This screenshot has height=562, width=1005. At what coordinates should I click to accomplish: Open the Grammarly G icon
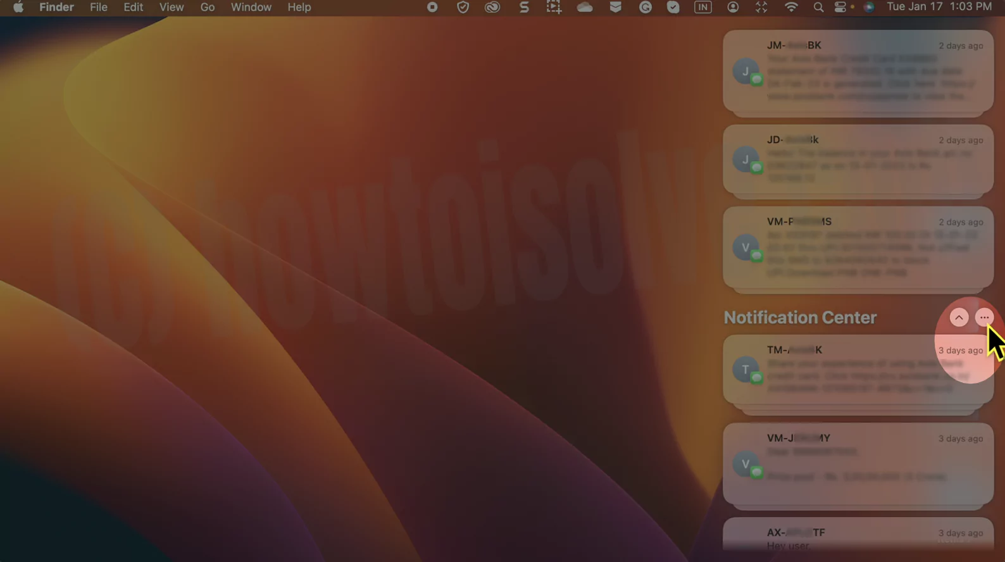point(646,7)
